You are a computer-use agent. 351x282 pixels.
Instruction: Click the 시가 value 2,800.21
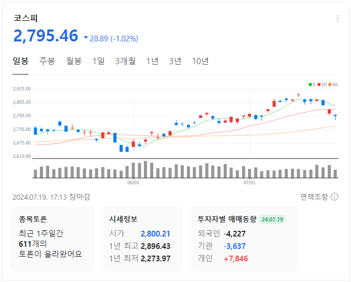(155, 234)
